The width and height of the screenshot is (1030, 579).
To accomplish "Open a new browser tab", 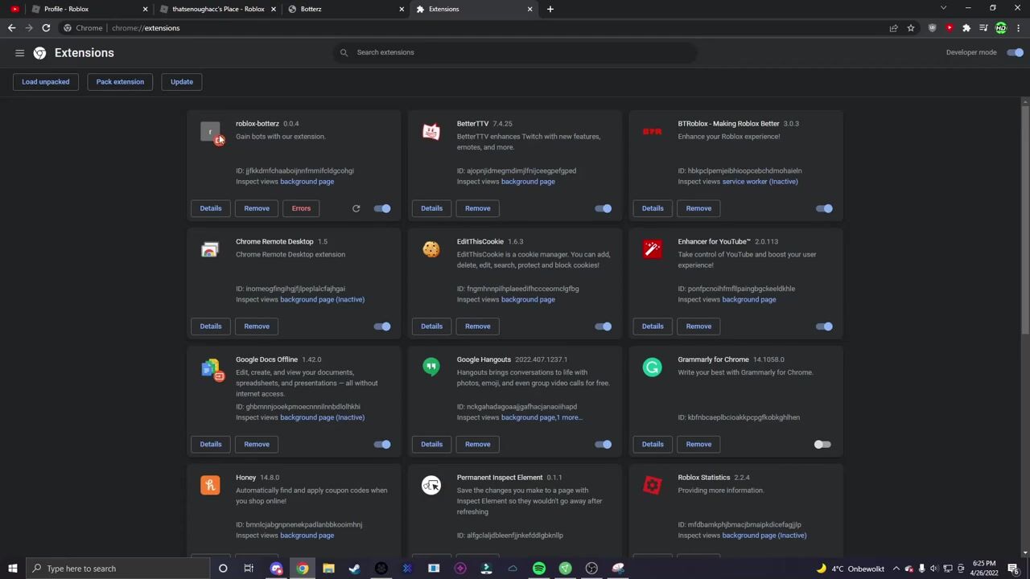I will pyautogui.click(x=550, y=9).
